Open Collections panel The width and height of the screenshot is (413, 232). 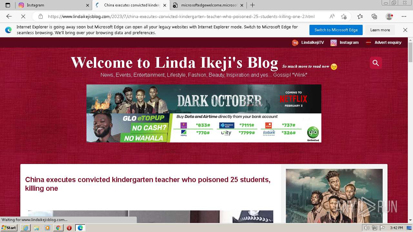point(374,16)
